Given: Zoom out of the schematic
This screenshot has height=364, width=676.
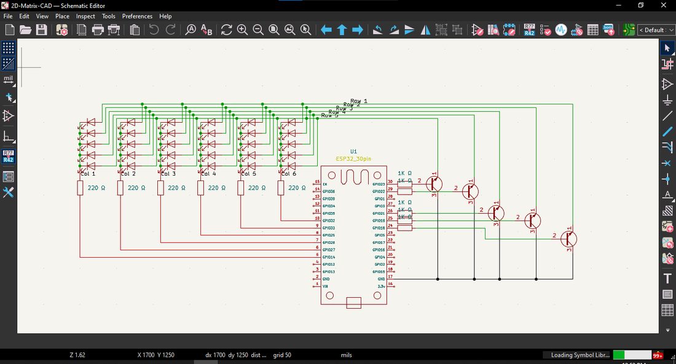Looking at the screenshot, I should 258,29.
